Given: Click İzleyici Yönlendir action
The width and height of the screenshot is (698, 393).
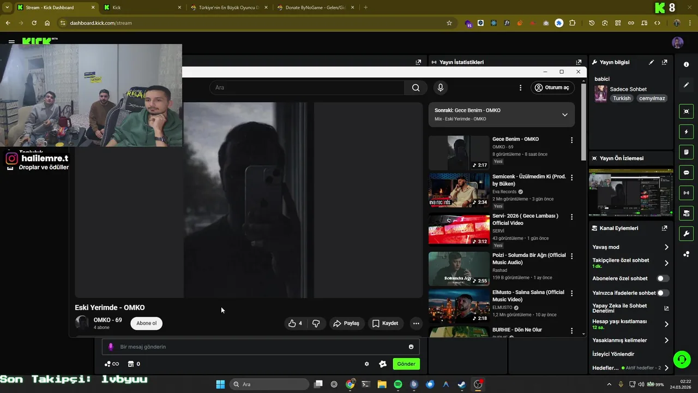Looking at the screenshot, I should pos(613,354).
